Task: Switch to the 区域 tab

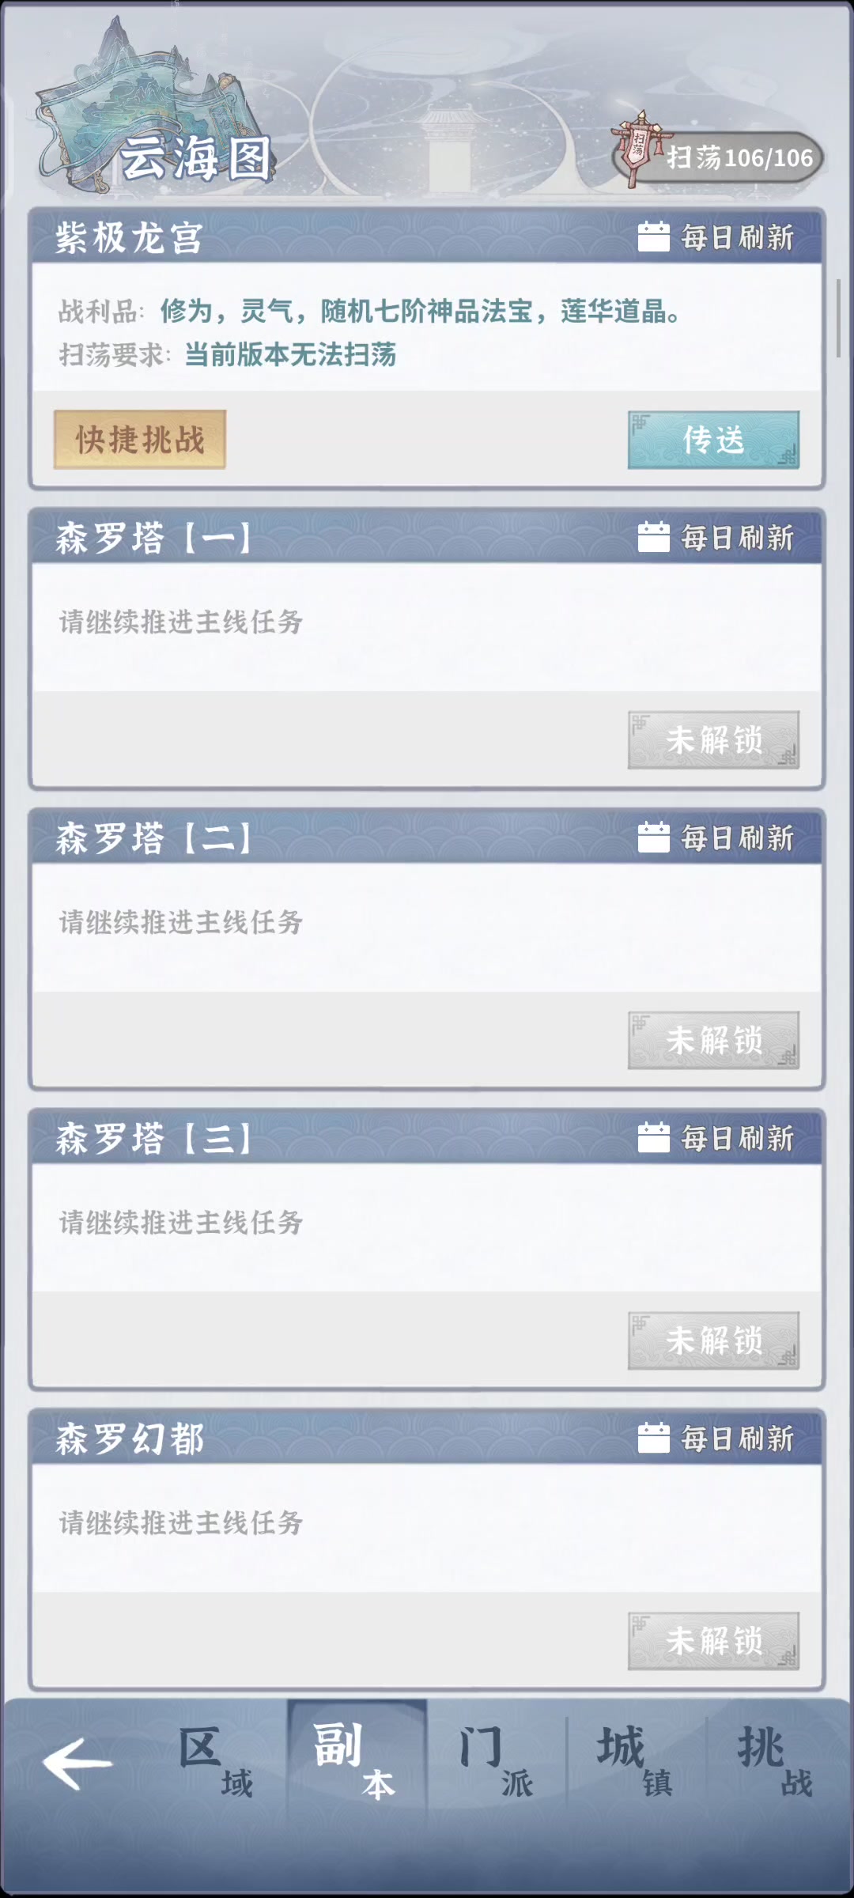Action: (x=216, y=1761)
